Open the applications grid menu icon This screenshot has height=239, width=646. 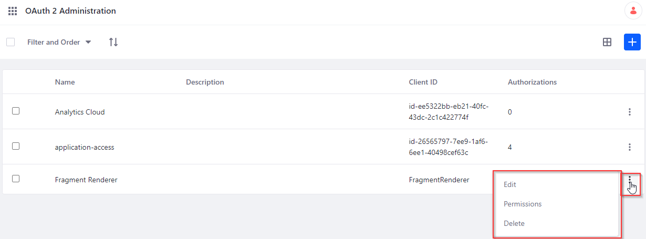pyautogui.click(x=13, y=11)
